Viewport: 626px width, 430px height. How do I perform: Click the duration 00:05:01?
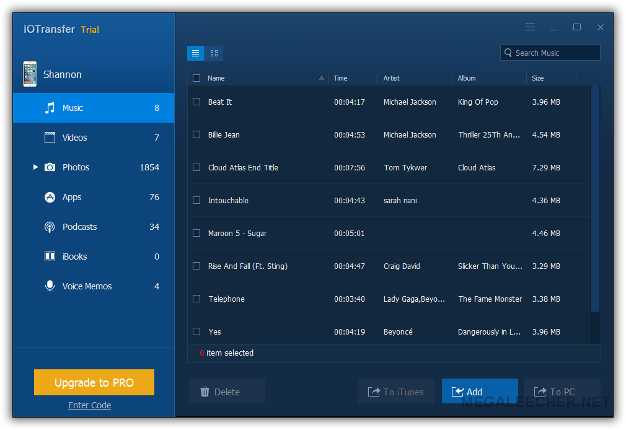tap(350, 233)
